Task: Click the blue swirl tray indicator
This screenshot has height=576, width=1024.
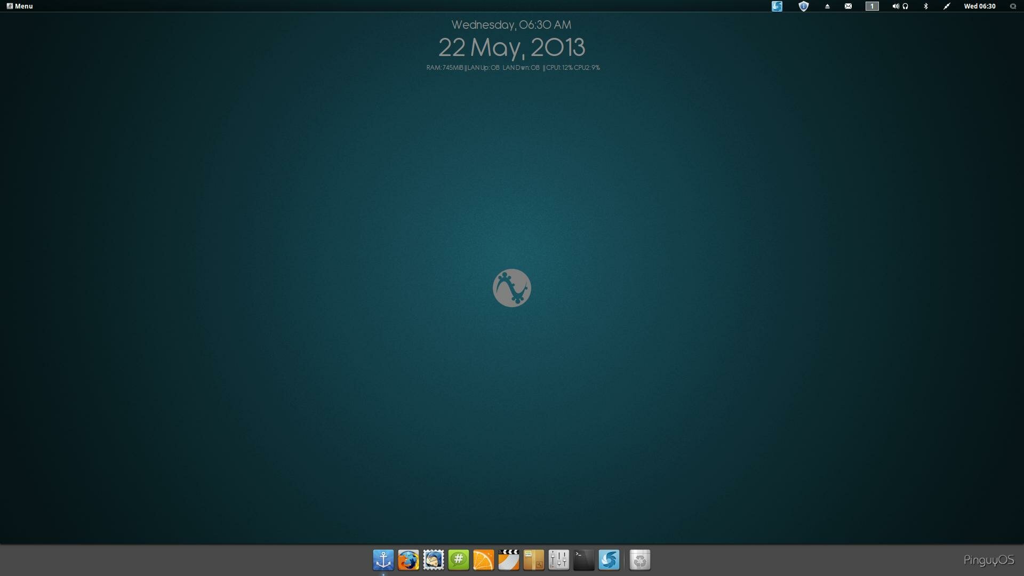Action: 777,6
